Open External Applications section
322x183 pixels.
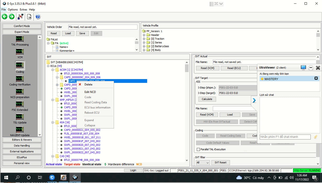pos(22,151)
